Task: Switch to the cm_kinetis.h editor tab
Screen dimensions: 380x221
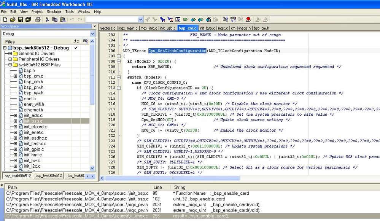Action: tap(241, 28)
